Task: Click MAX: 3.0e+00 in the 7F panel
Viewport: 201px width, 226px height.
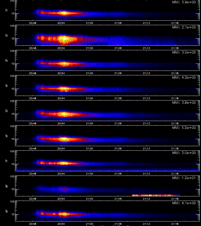Action: pos(184,153)
